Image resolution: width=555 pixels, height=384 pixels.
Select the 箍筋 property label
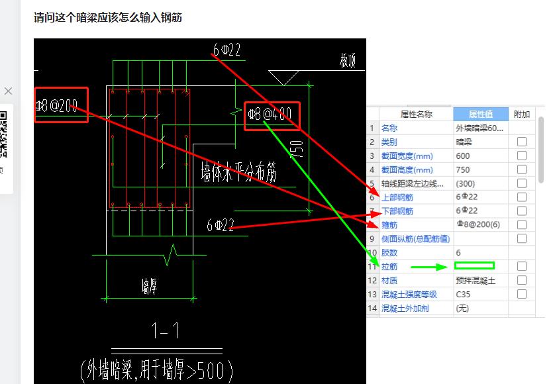pyautogui.click(x=389, y=225)
